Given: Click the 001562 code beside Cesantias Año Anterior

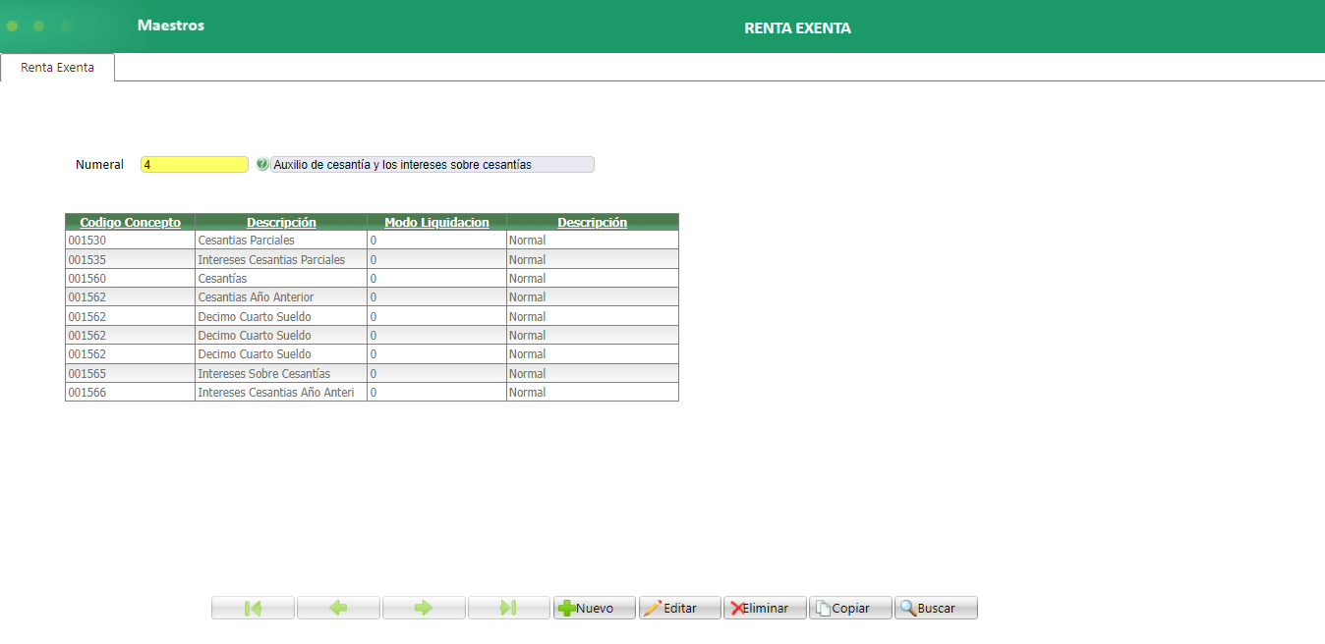Looking at the screenshot, I should point(130,297).
